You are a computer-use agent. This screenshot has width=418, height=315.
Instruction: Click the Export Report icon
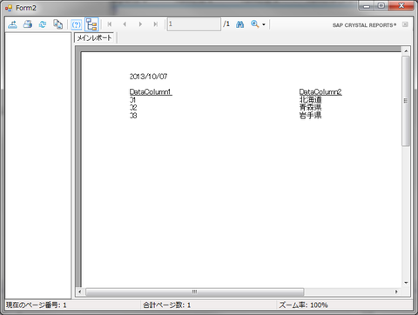pyautogui.click(x=12, y=24)
